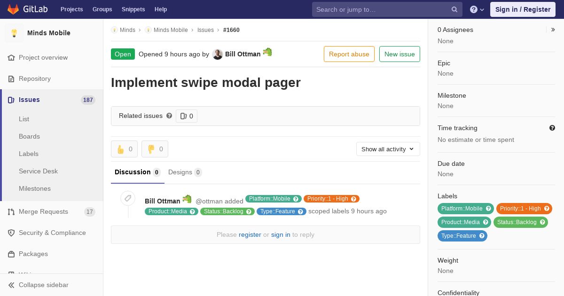Click the search magnifier icon

pos(454,9)
